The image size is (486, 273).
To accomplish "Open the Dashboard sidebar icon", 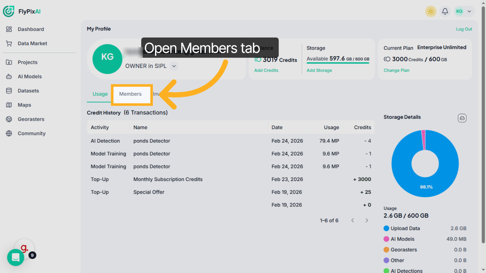I will pyautogui.click(x=9, y=29).
